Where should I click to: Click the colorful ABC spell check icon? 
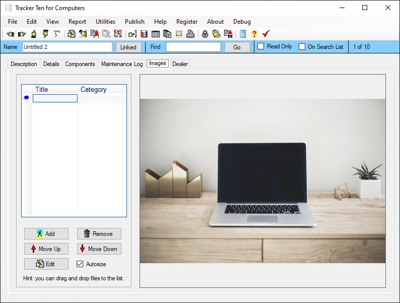pos(118,34)
